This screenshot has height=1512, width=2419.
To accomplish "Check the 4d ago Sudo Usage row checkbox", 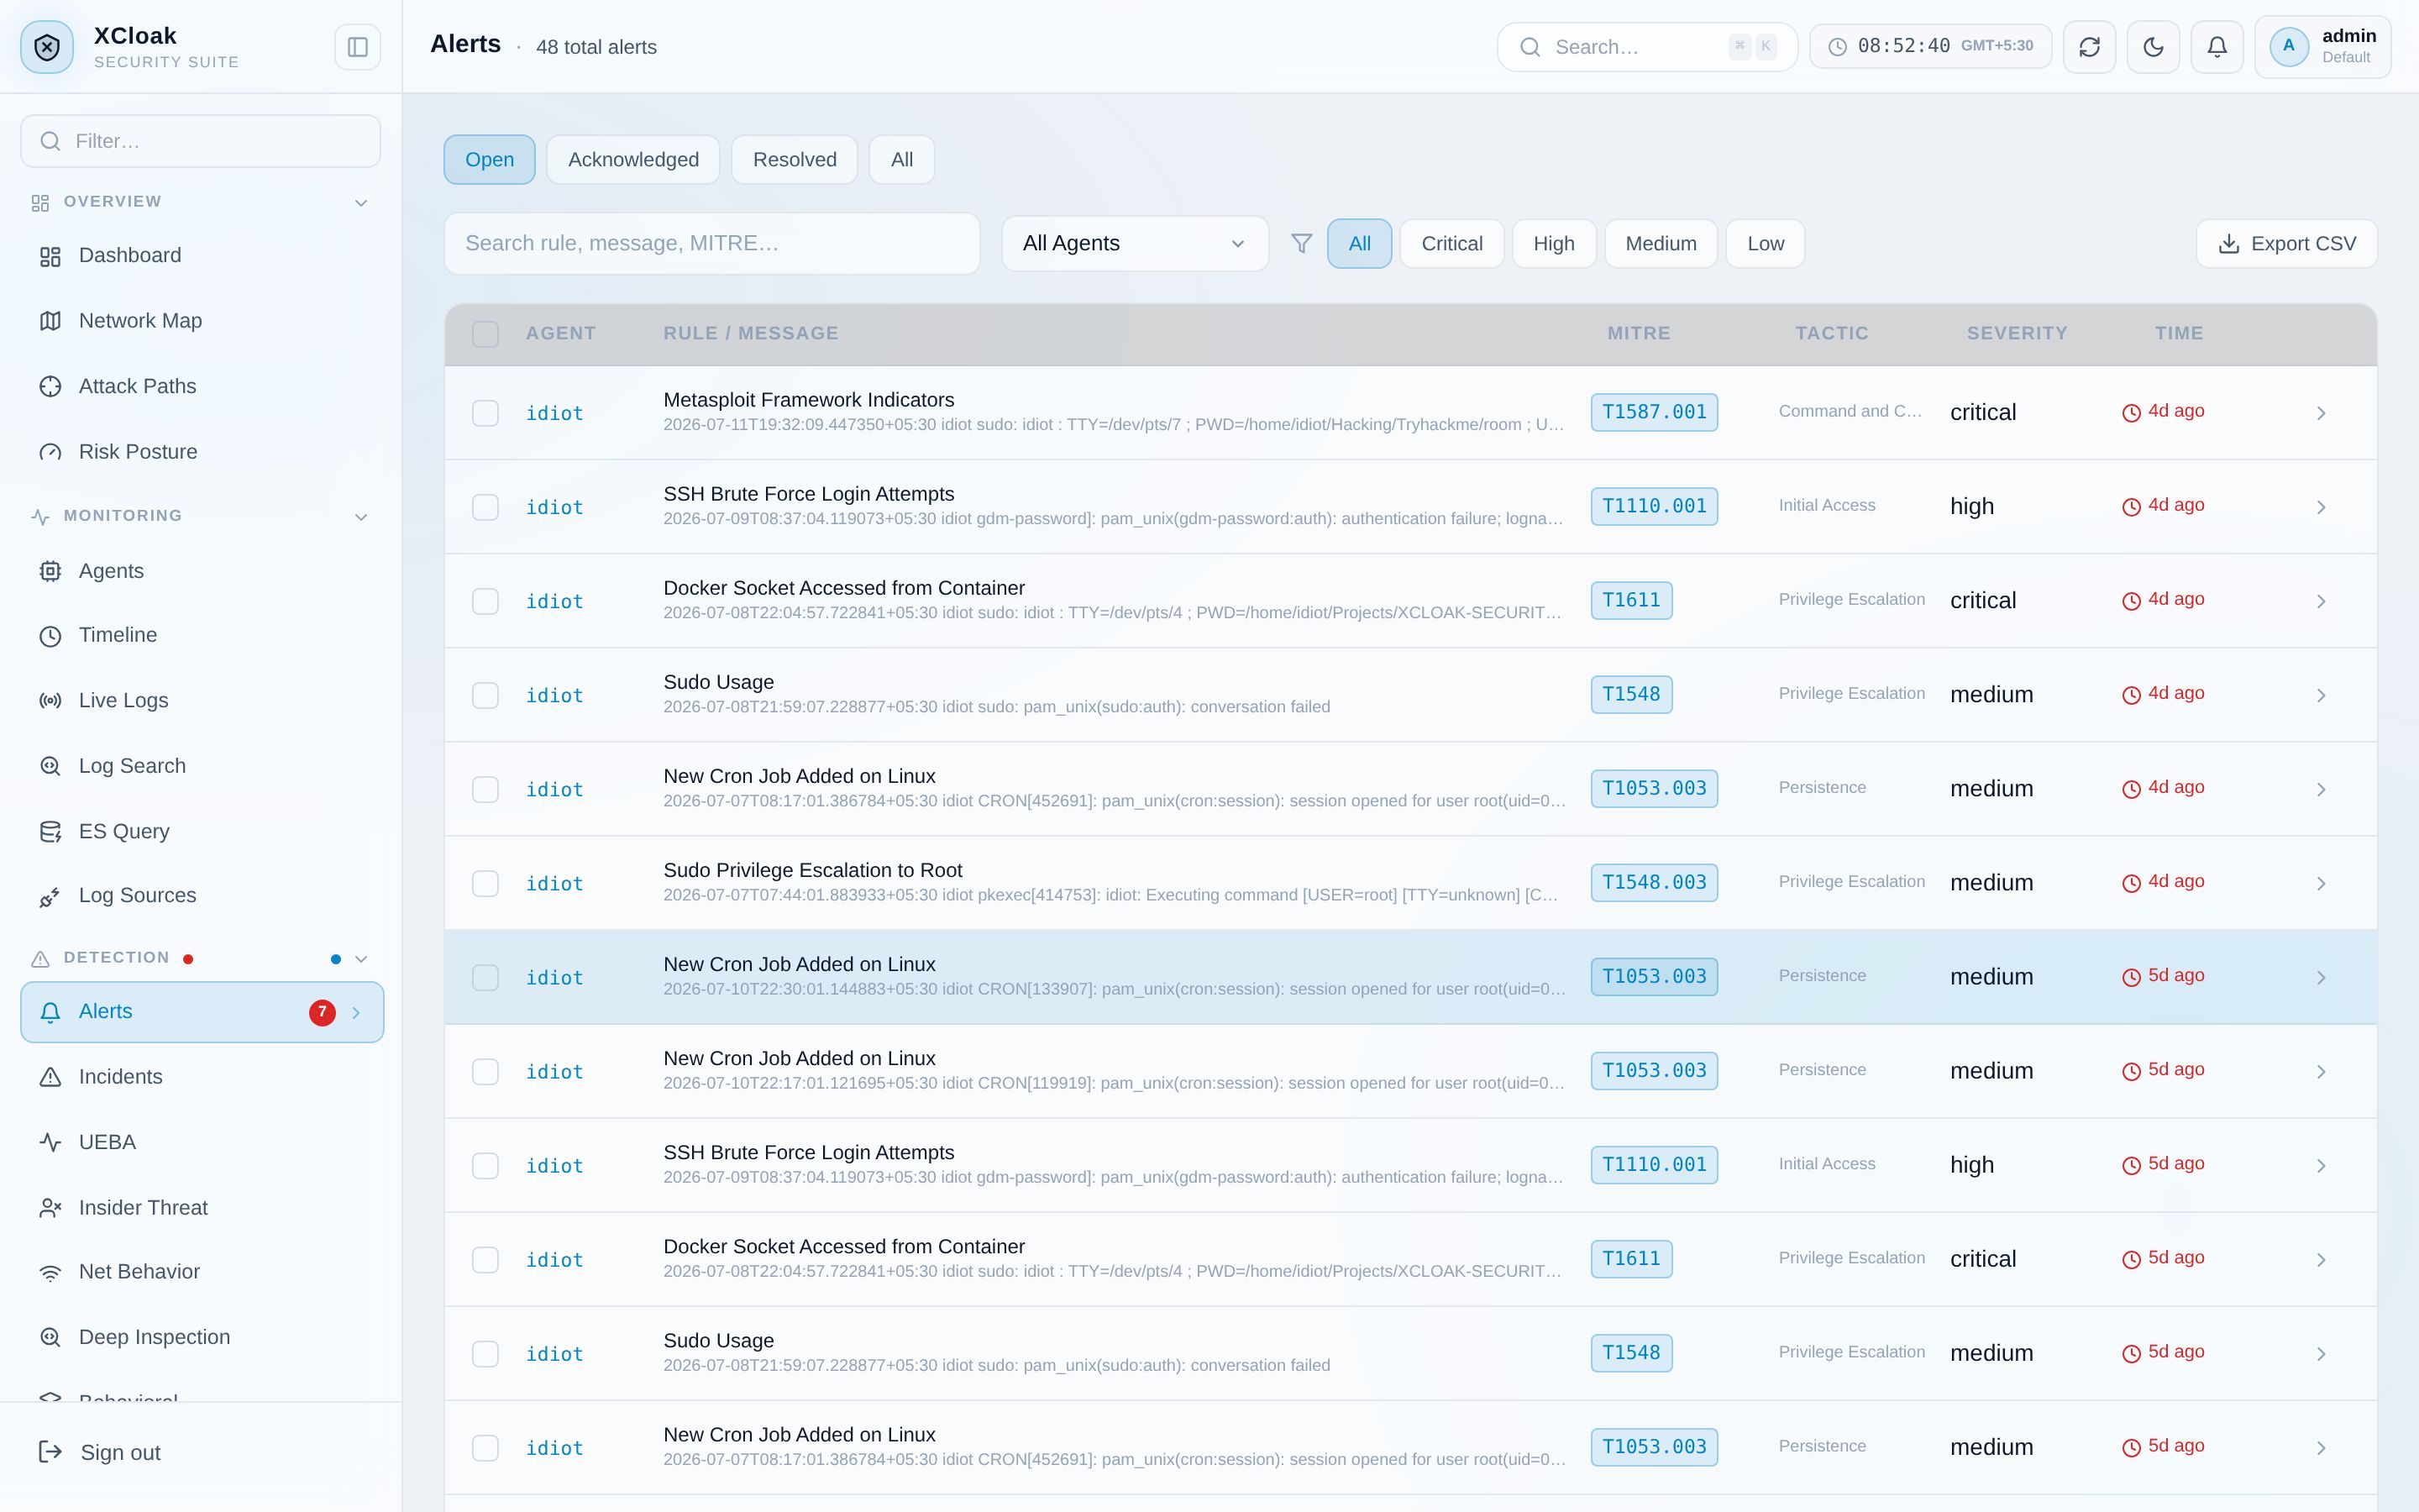I will point(485,695).
